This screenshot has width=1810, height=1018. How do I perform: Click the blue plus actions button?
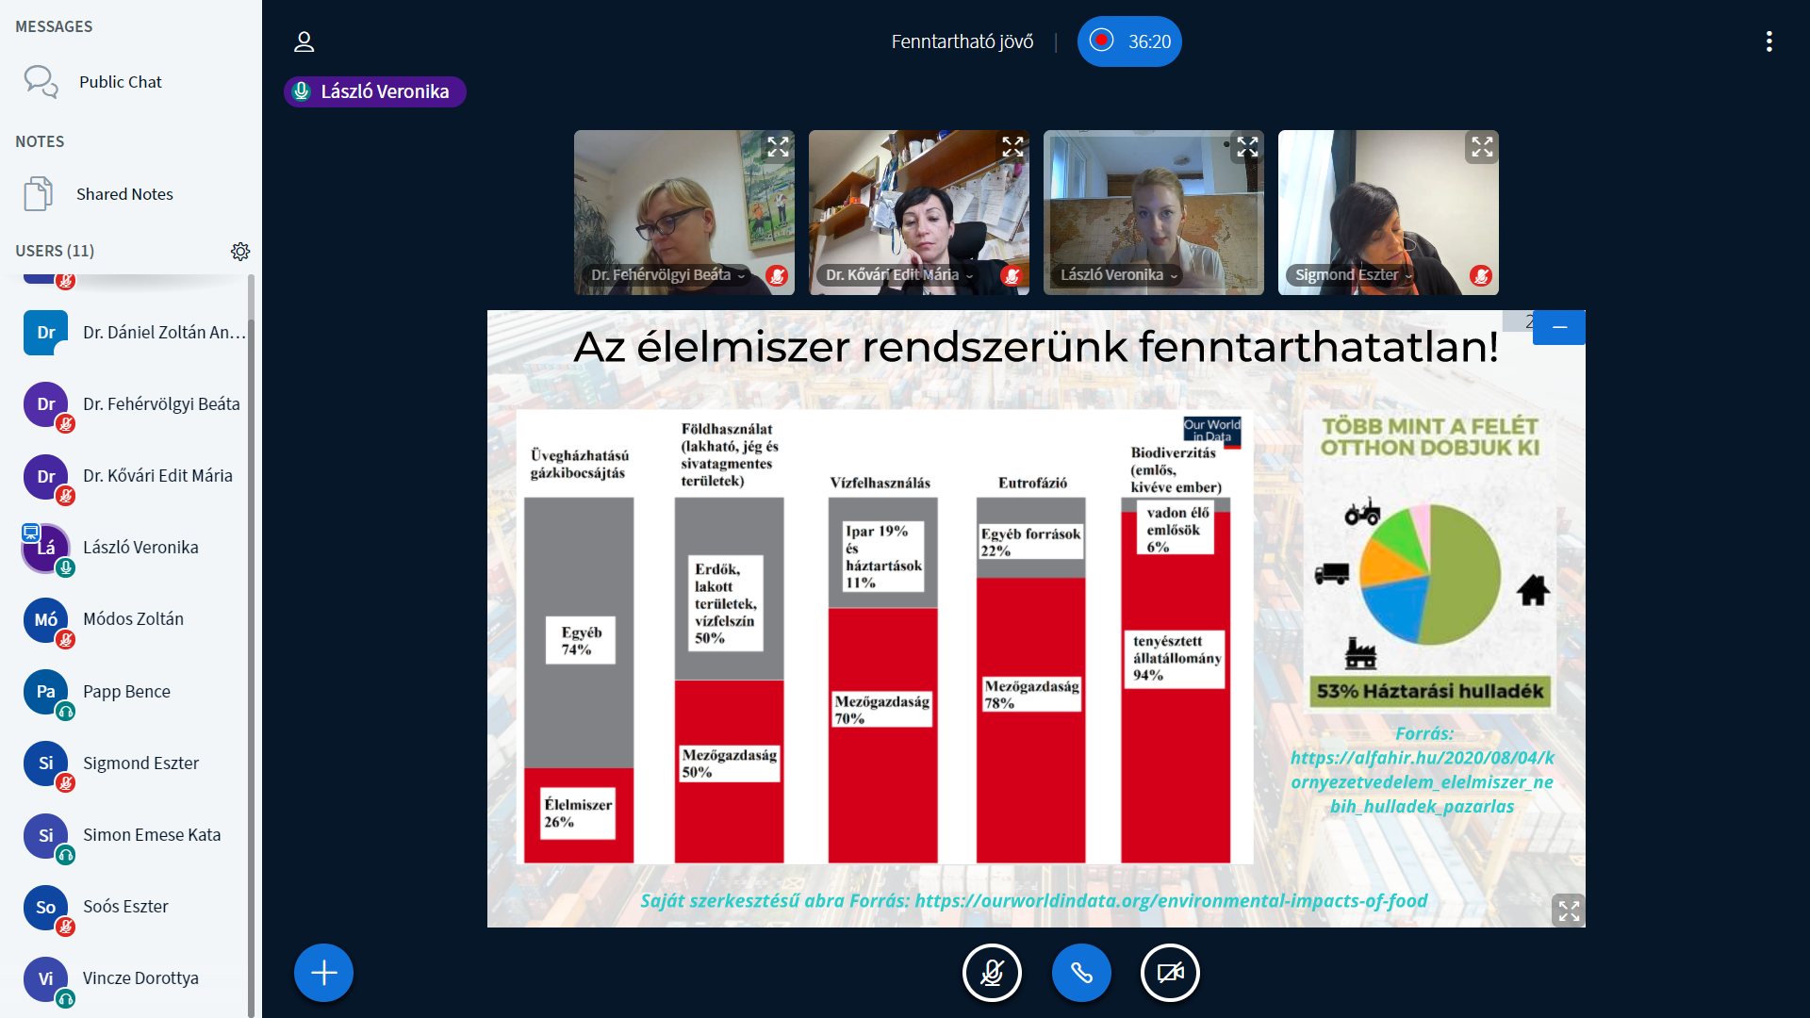point(323,972)
